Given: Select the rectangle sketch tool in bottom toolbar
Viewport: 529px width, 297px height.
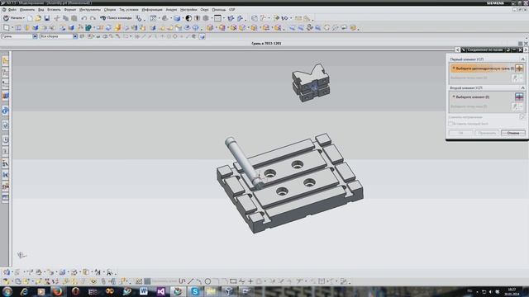Looking at the screenshot, I should point(233,281).
